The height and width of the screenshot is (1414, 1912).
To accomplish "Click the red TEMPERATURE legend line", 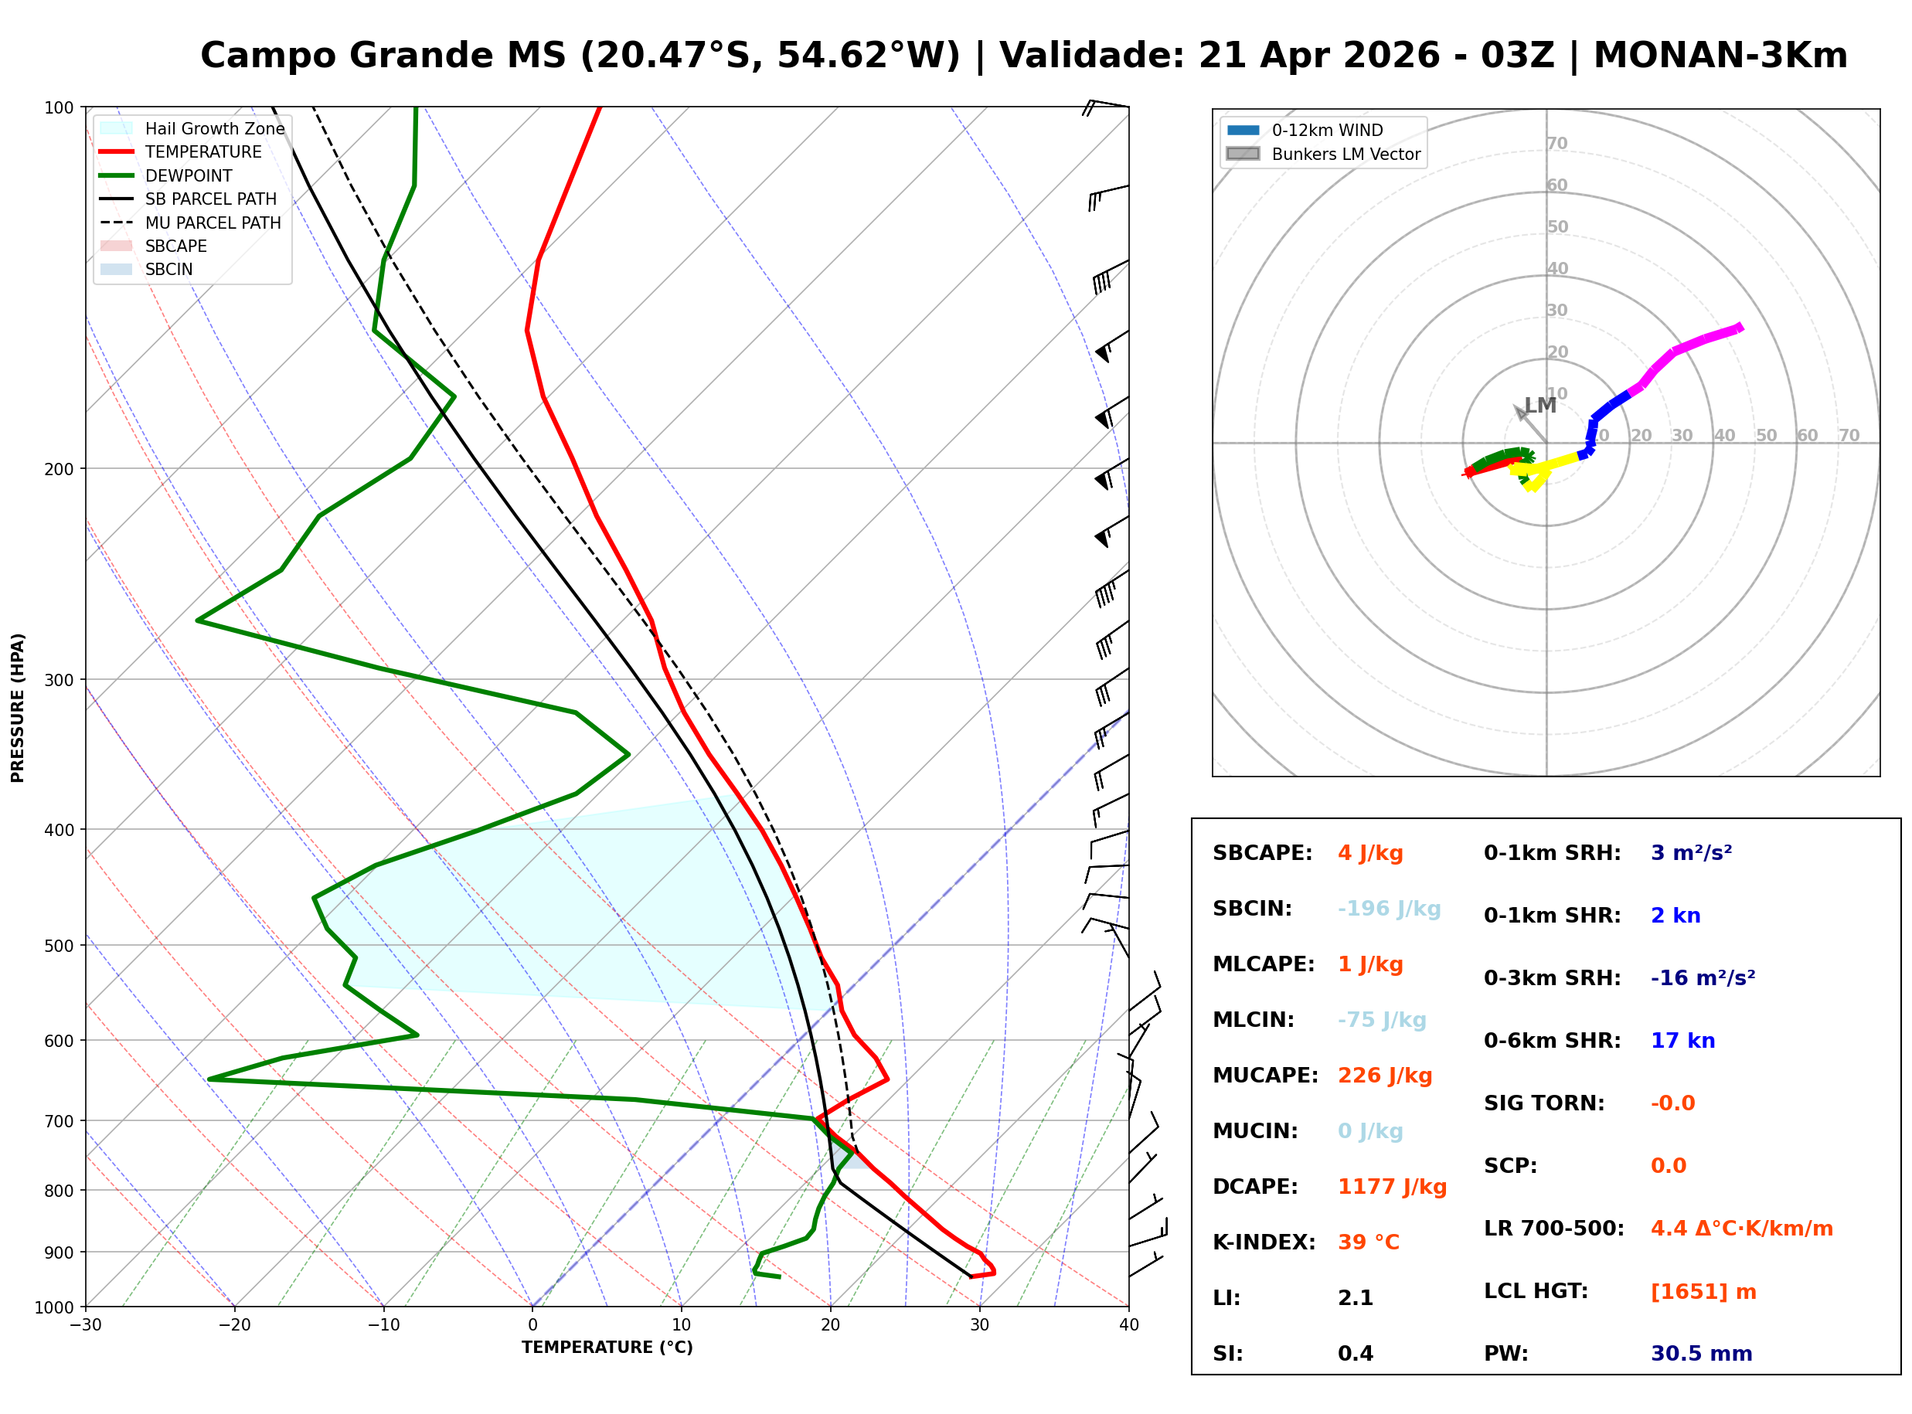I will [117, 152].
